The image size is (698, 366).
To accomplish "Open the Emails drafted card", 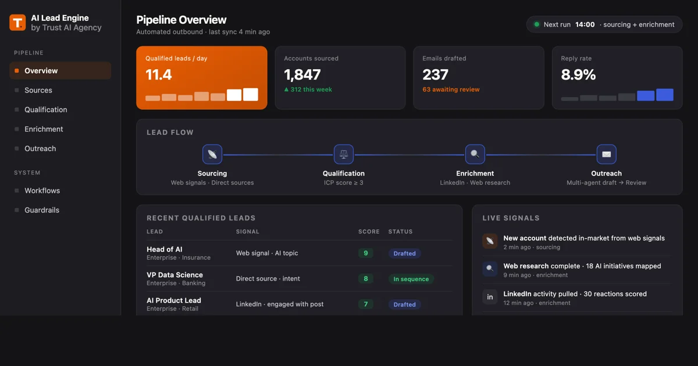I will [x=479, y=78].
